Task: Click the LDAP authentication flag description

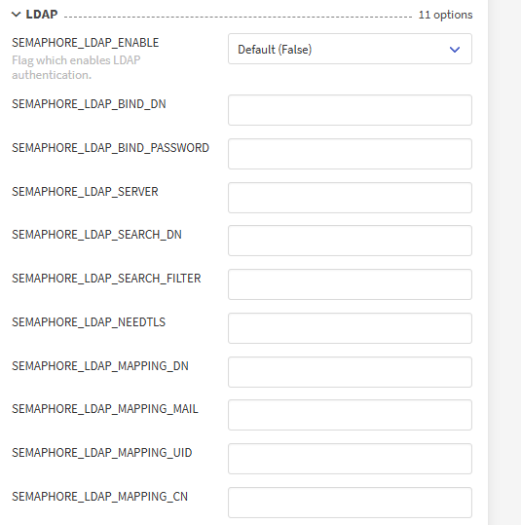Action: [76, 67]
